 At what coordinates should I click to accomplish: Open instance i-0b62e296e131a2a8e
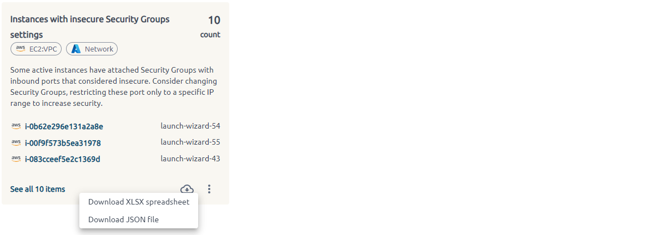tap(64, 126)
